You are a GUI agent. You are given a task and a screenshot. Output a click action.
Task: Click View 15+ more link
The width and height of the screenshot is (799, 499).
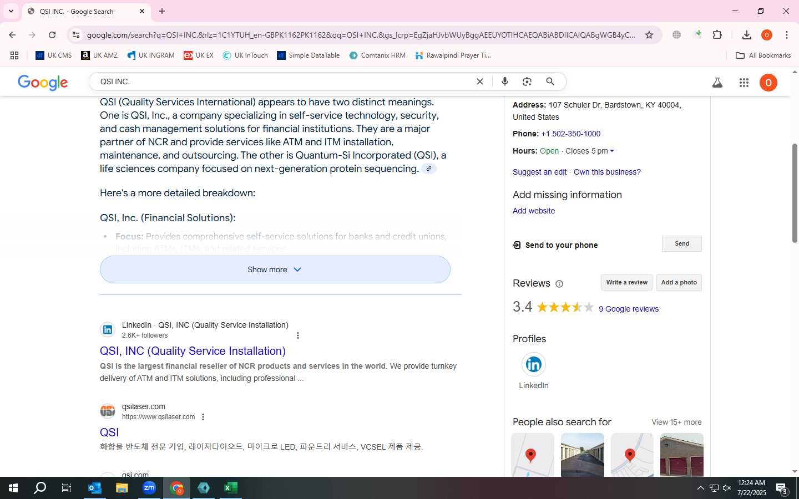(x=676, y=422)
